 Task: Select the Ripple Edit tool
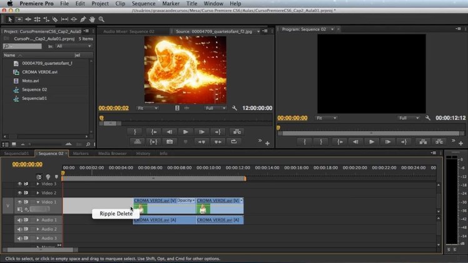tap(28, 19)
